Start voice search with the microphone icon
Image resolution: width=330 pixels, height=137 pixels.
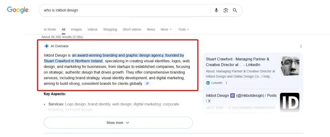[217, 10]
